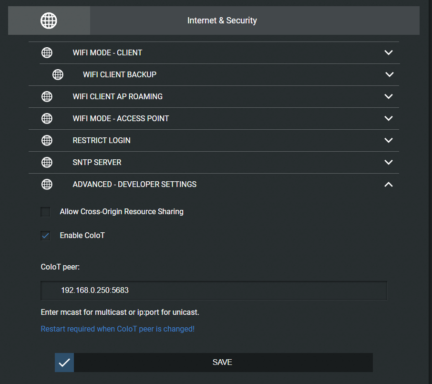Click globe icon beside WIFI MODE - ACCESS POINT
This screenshot has height=384, width=432.
[47, 118]
